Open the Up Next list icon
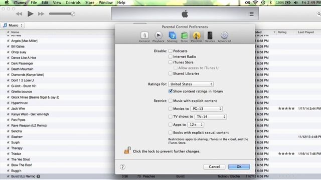Viewport: 321px width, 180px height. 251,14
